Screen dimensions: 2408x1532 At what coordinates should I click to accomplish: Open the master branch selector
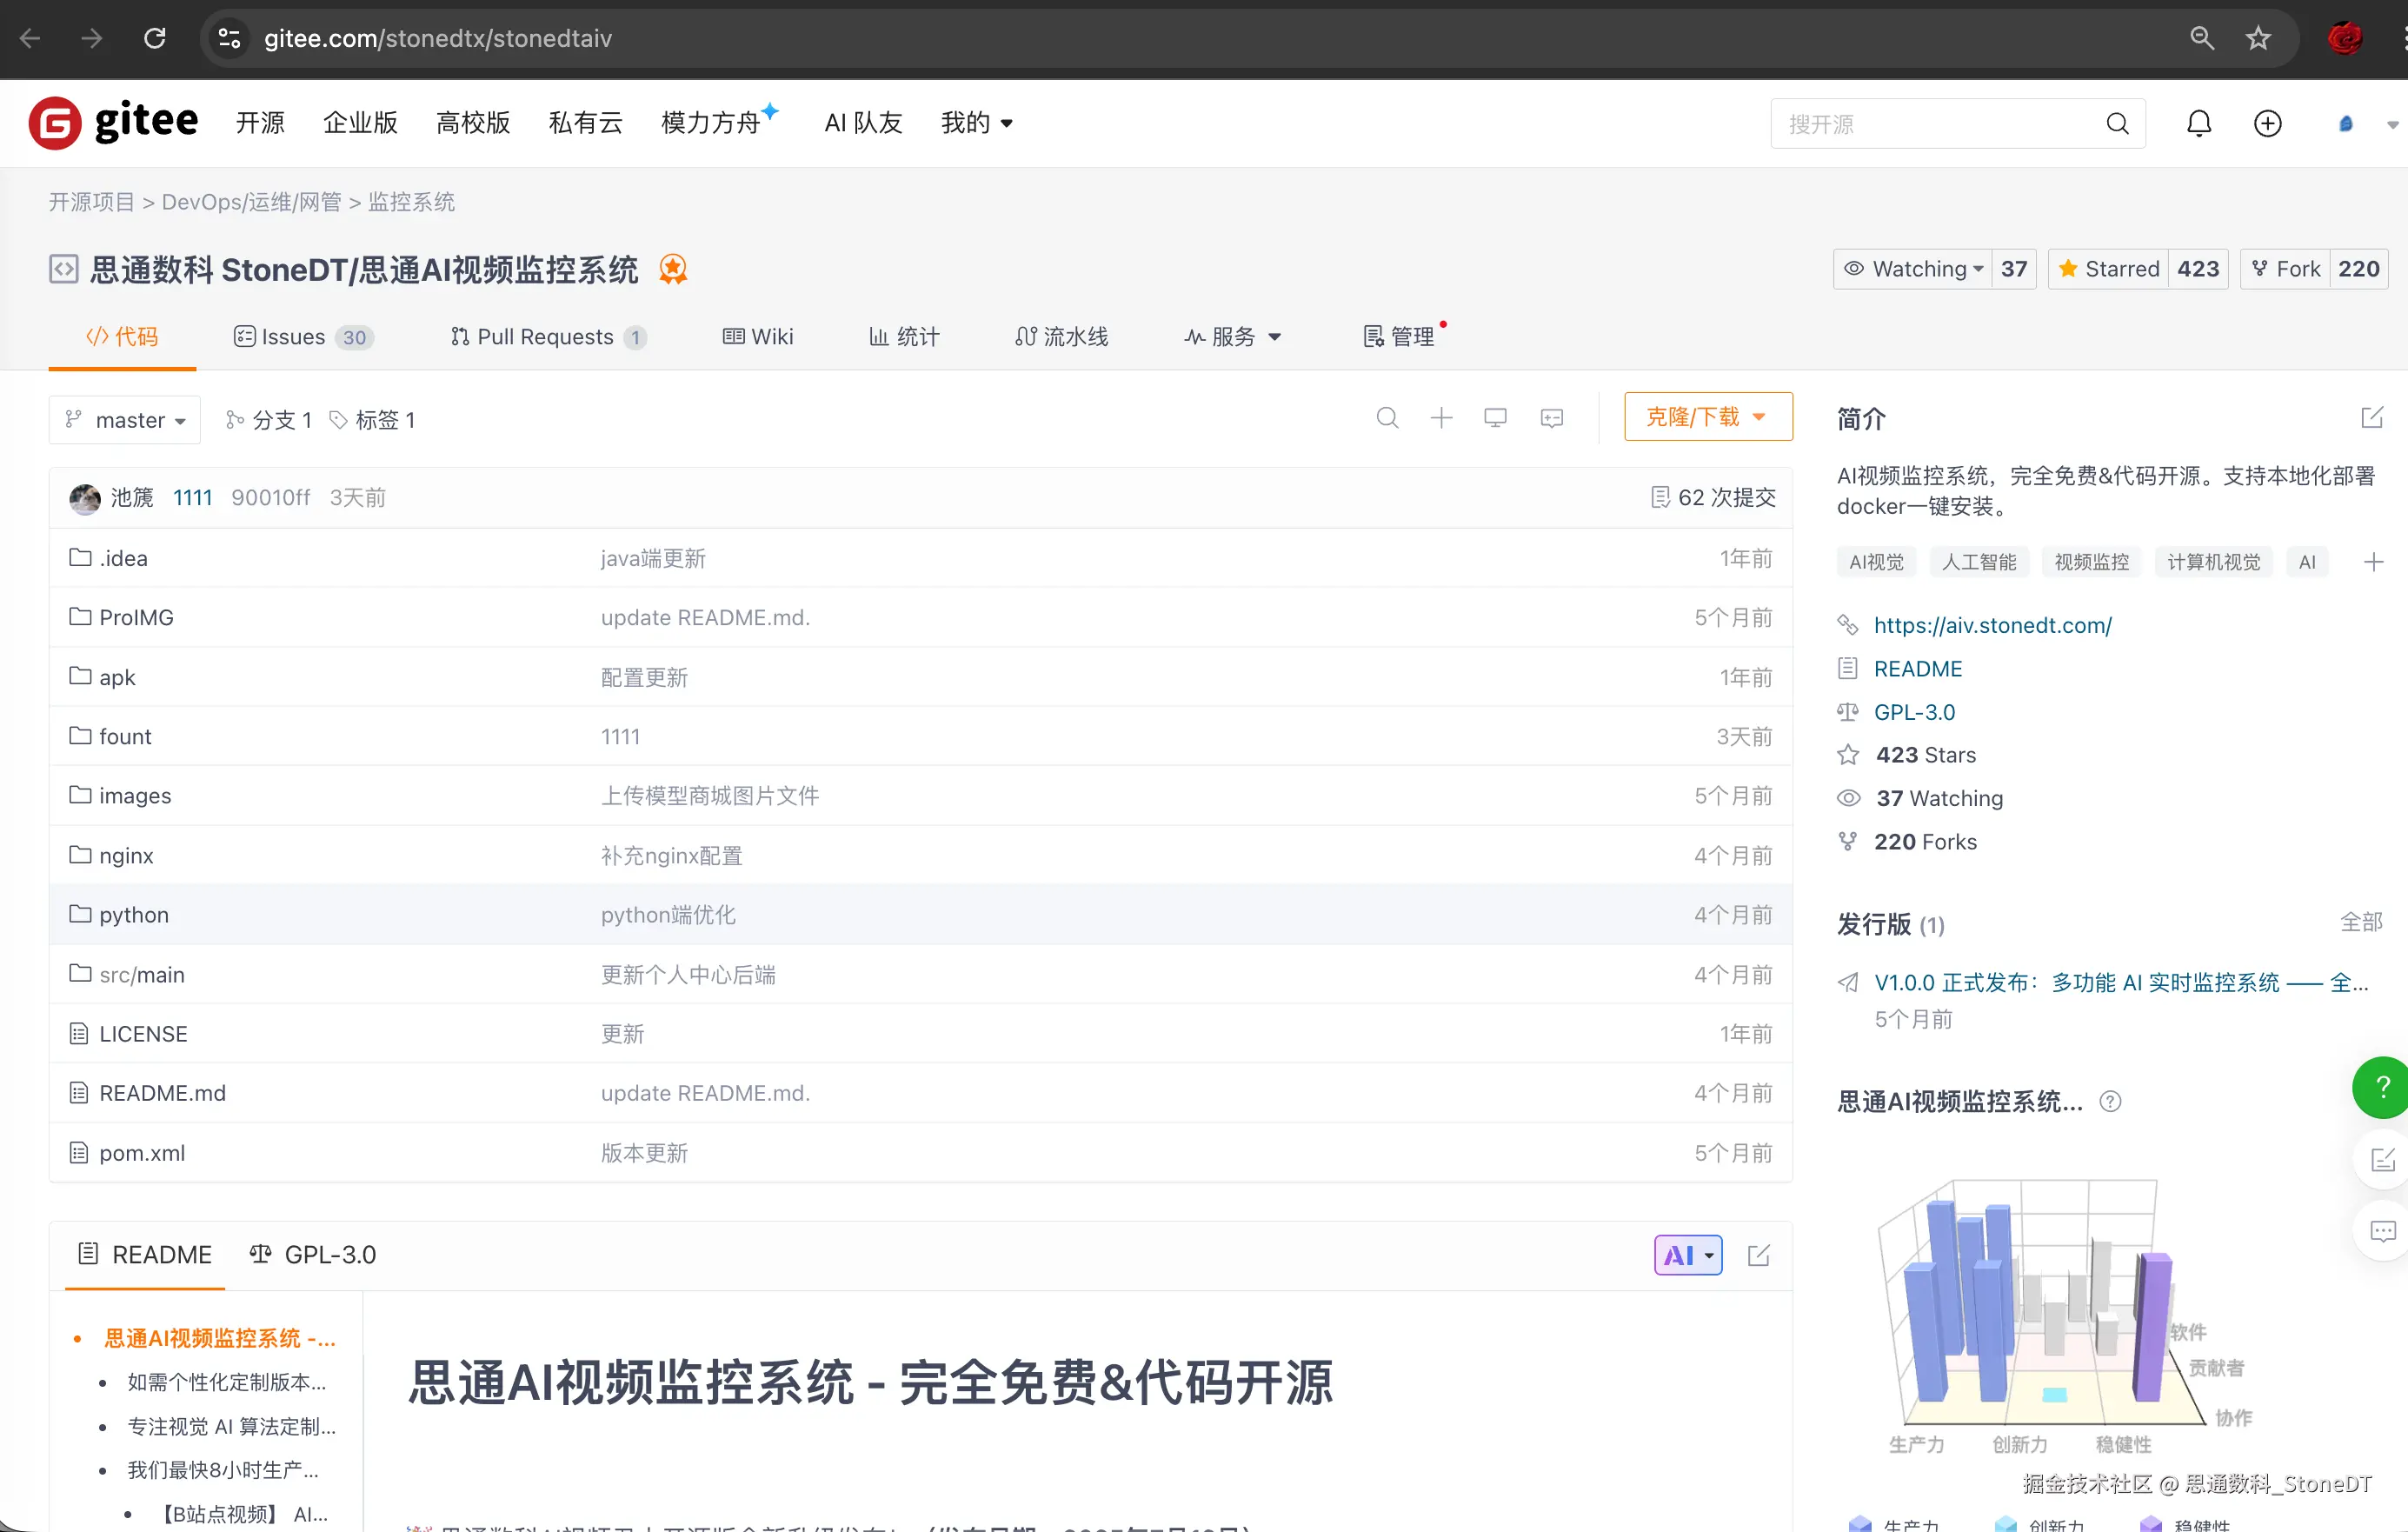pyautogui.click(x=125, y=420)
